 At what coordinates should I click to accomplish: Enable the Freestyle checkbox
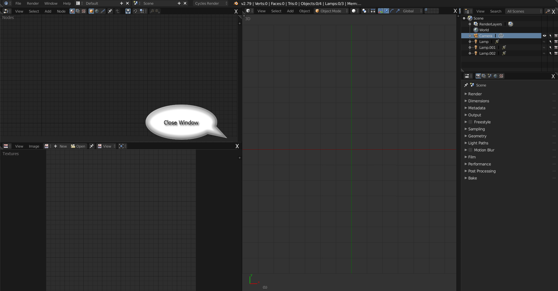point(470,122)
